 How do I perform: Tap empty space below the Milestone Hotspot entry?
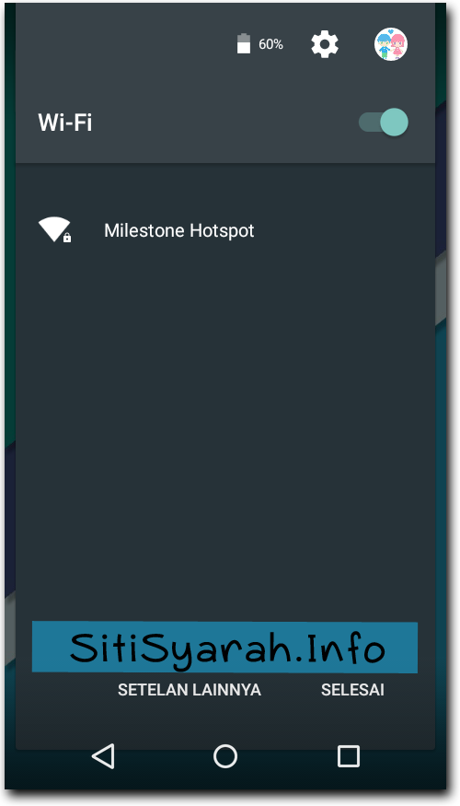coord(224,411)
